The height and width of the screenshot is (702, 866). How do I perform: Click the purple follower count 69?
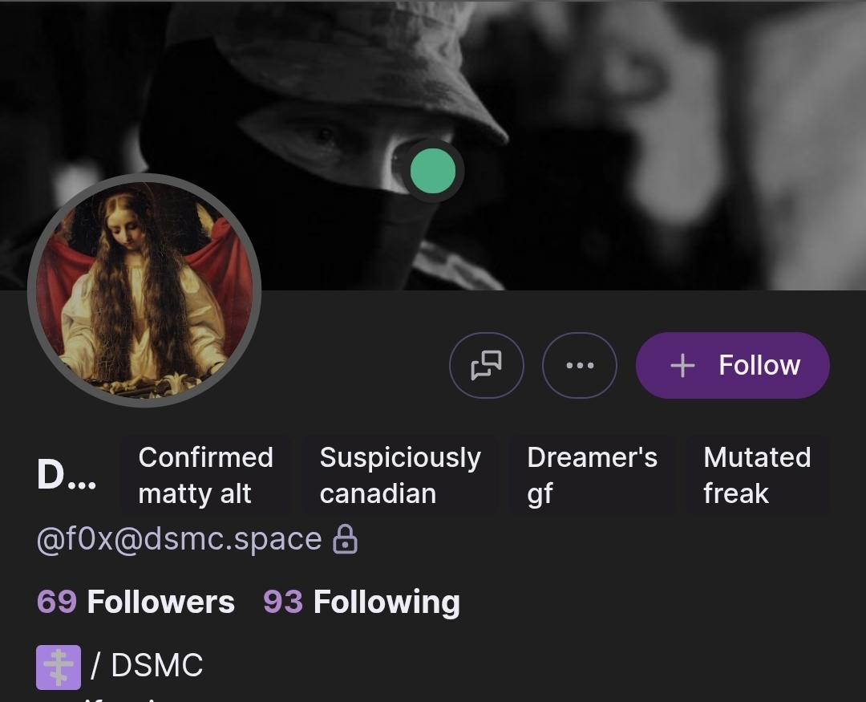[x=57, y=602]
